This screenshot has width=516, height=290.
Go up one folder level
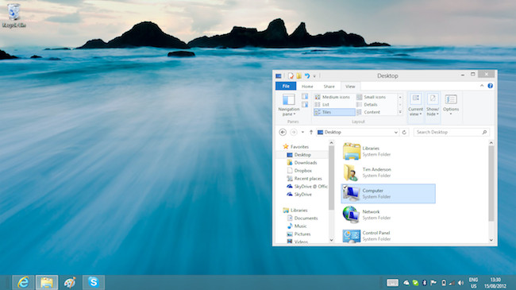click(311, 132)
